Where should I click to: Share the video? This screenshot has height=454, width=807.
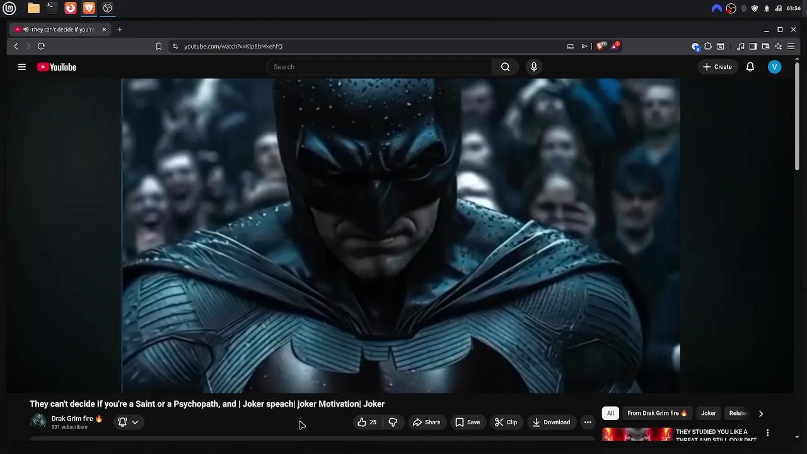(x=427, y=422)
